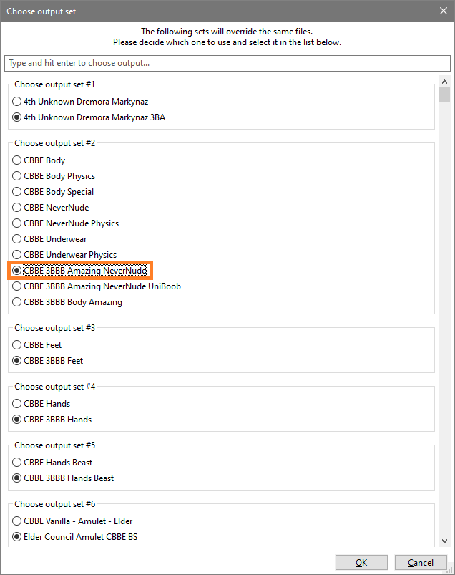Choose CBBE Body Physics option
455x575 pixels.
54,176
